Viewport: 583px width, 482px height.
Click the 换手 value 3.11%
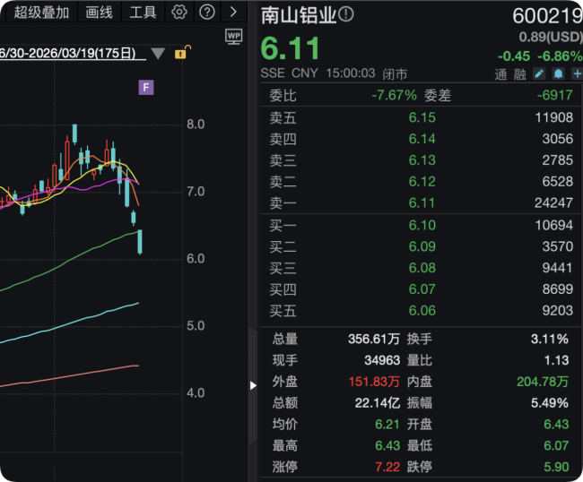pos(550,339)
